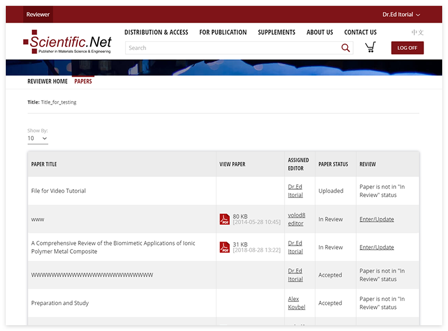Open the Contact Us page
This screenshot has height=331, width=448.
(360, 33)
